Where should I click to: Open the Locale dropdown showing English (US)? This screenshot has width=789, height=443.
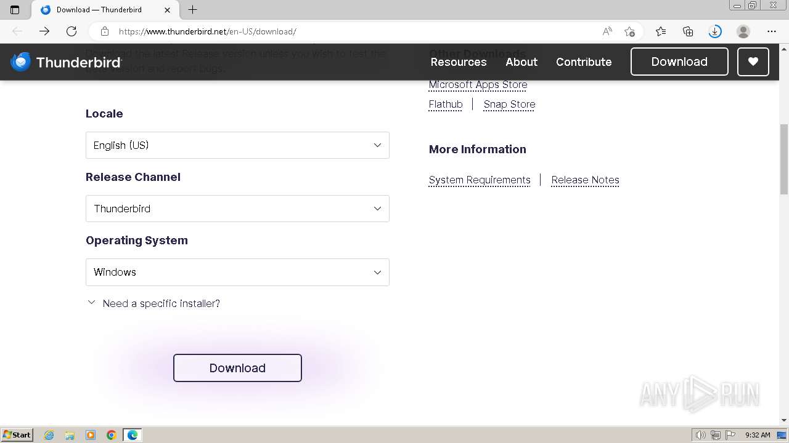[x=237, y=145]
